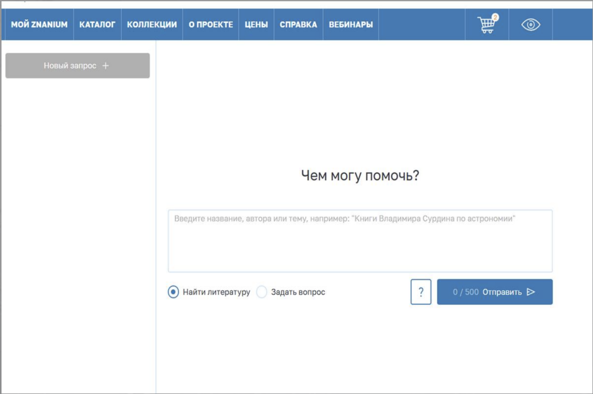Click the Чем могу помочь? heading
The width and height of the screenshot is (593, 394).
[x=360, y=176]
